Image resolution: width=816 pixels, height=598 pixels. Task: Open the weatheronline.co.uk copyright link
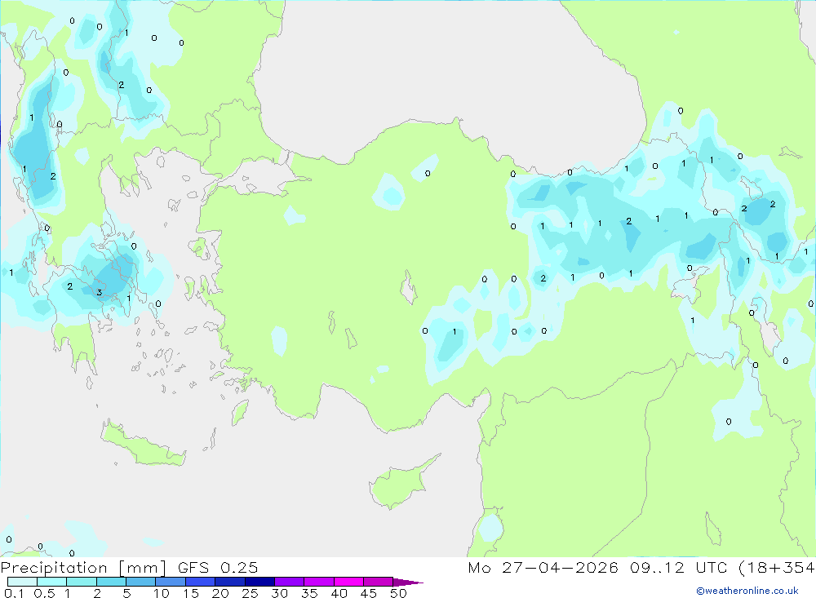click(747, 591)
